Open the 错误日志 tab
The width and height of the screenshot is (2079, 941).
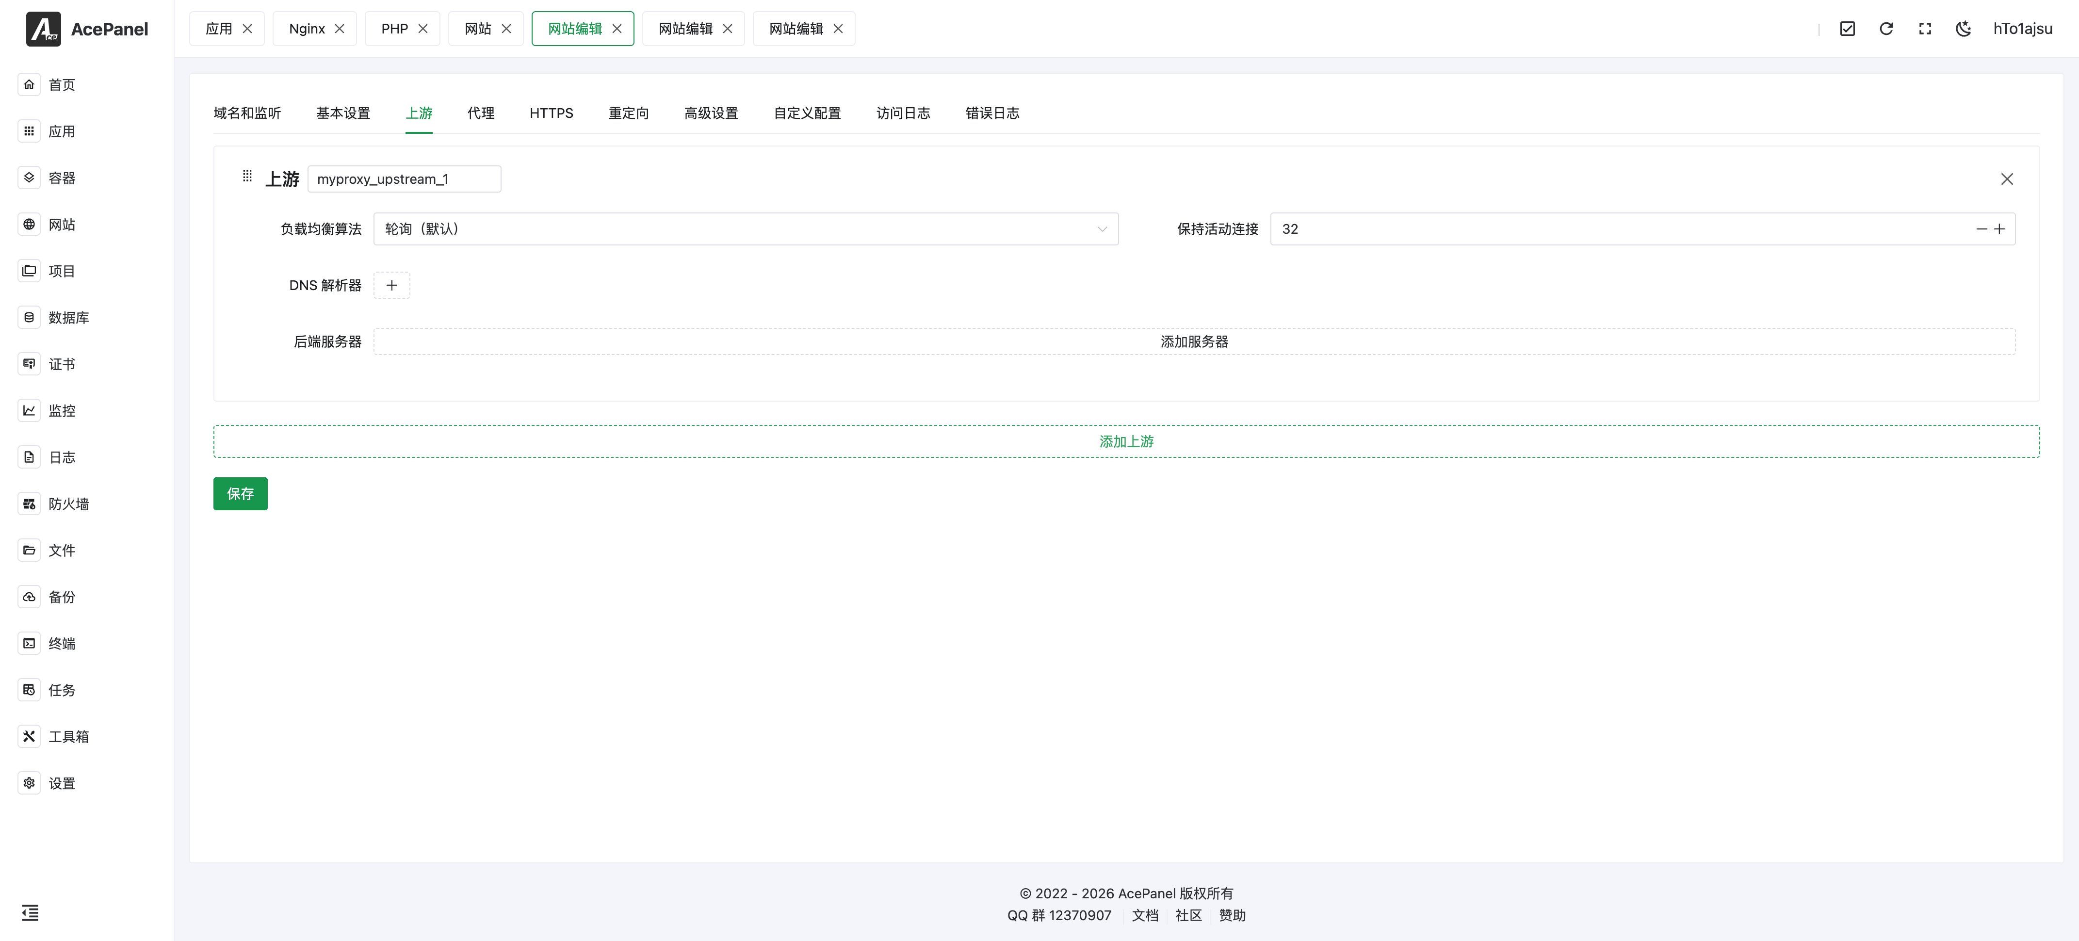[x=992, y=113]
